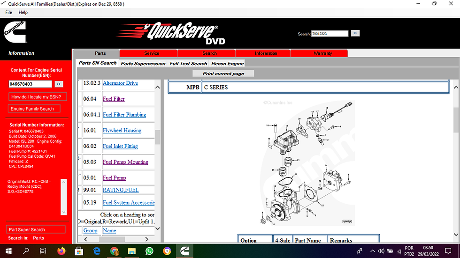Click diagram pane scroll-up arrow
460x258 pixels.
coord(456,87)
